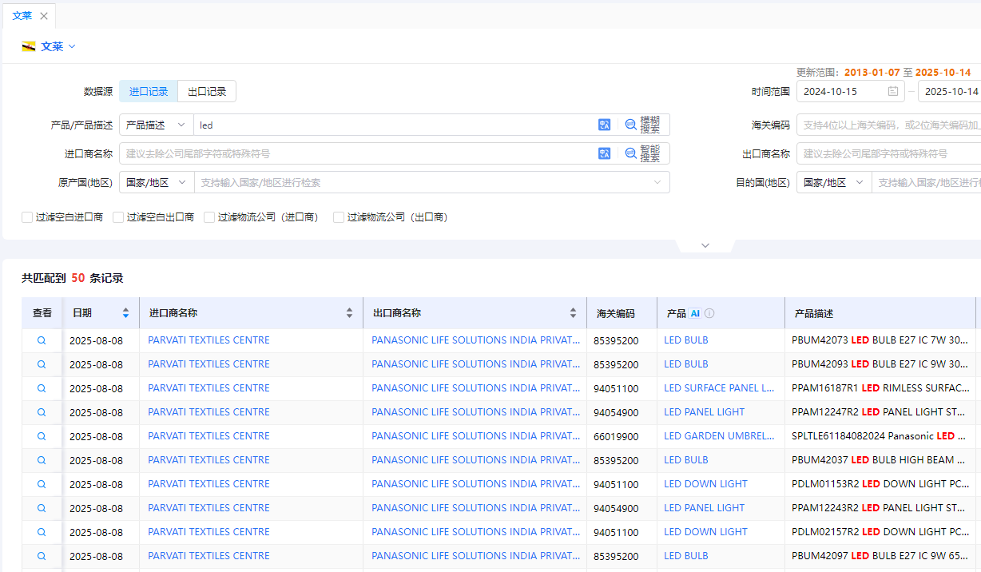Collapse the filter panel with the chevron
The width and height of the screenshot is (981, 572).
(705, 245)
